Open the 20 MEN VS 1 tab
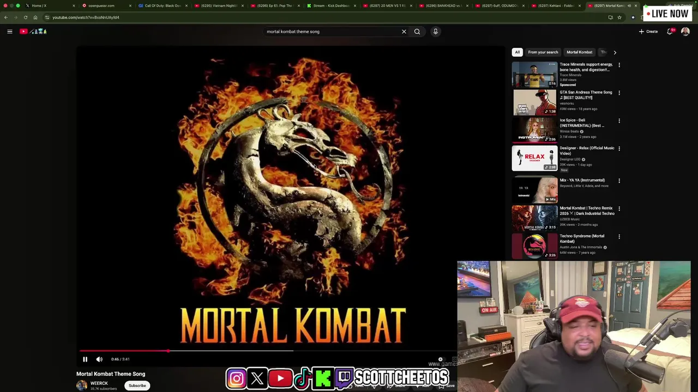The image size is (698, 392). 387,5
